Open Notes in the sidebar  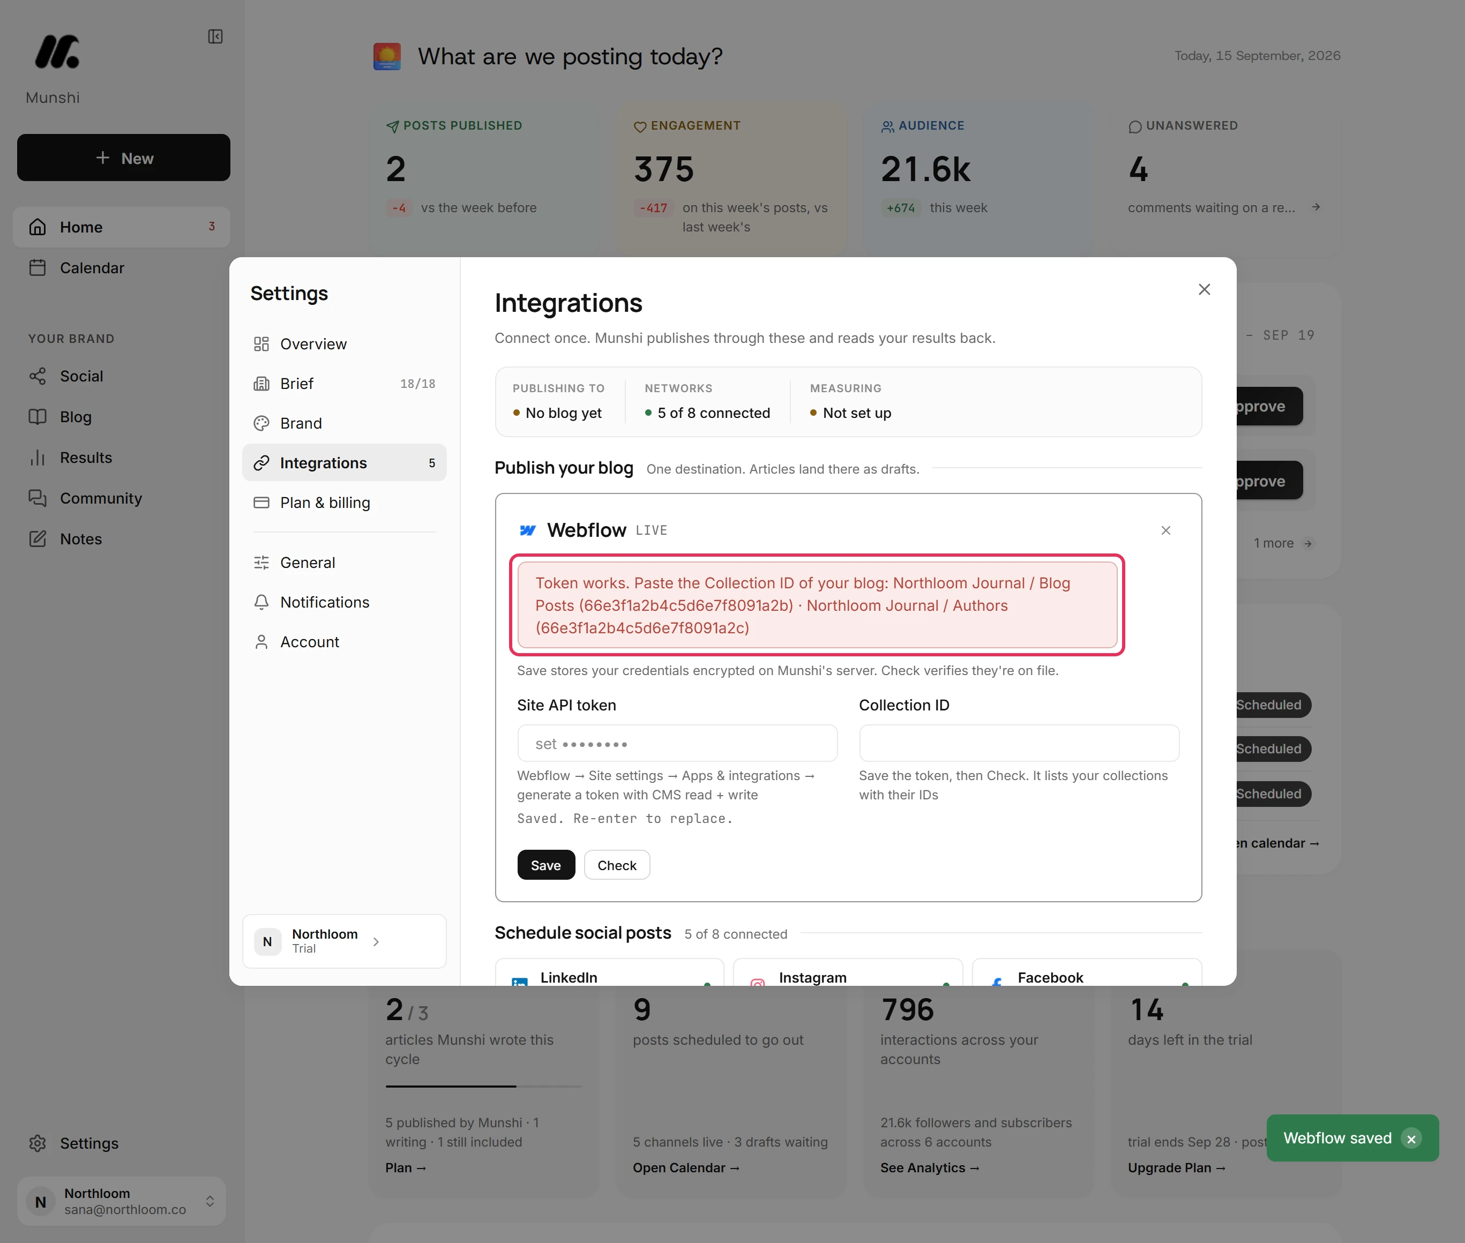(121, 539)
